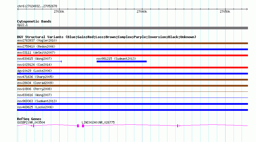Click the Cytogenetic Bands track title
Screen dimensions: 256x142
click(34, 21)
